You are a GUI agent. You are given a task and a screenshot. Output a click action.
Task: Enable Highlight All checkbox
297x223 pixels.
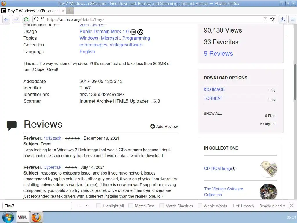(99, 206)
